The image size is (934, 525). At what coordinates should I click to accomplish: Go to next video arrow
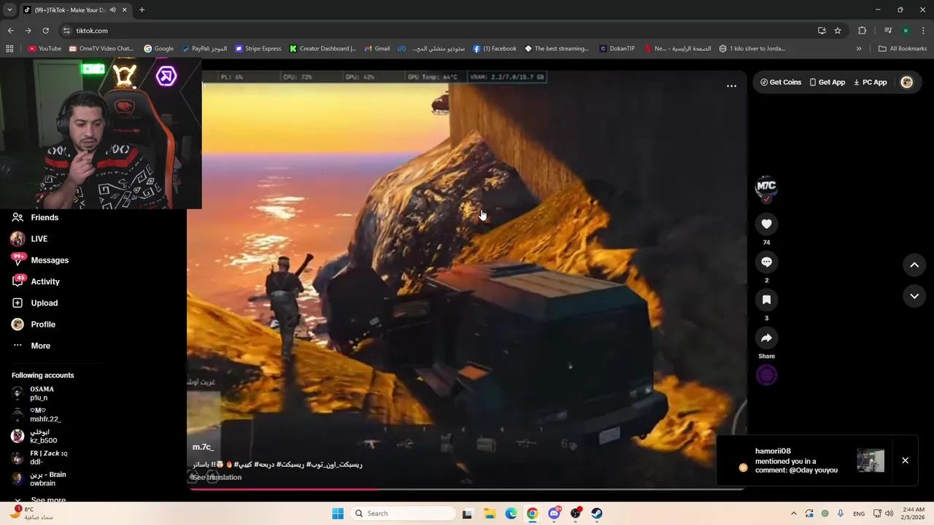point(914,296)
